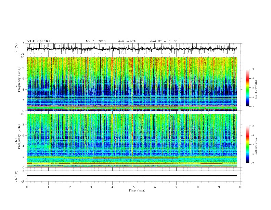
Task: Click the "-4" tick on the ch.2 colorbar
Action: [253, 135]
